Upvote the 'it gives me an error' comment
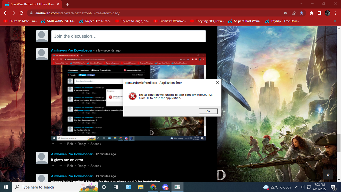The height and width of the screenshot is (192, 341). pos(53,166)
